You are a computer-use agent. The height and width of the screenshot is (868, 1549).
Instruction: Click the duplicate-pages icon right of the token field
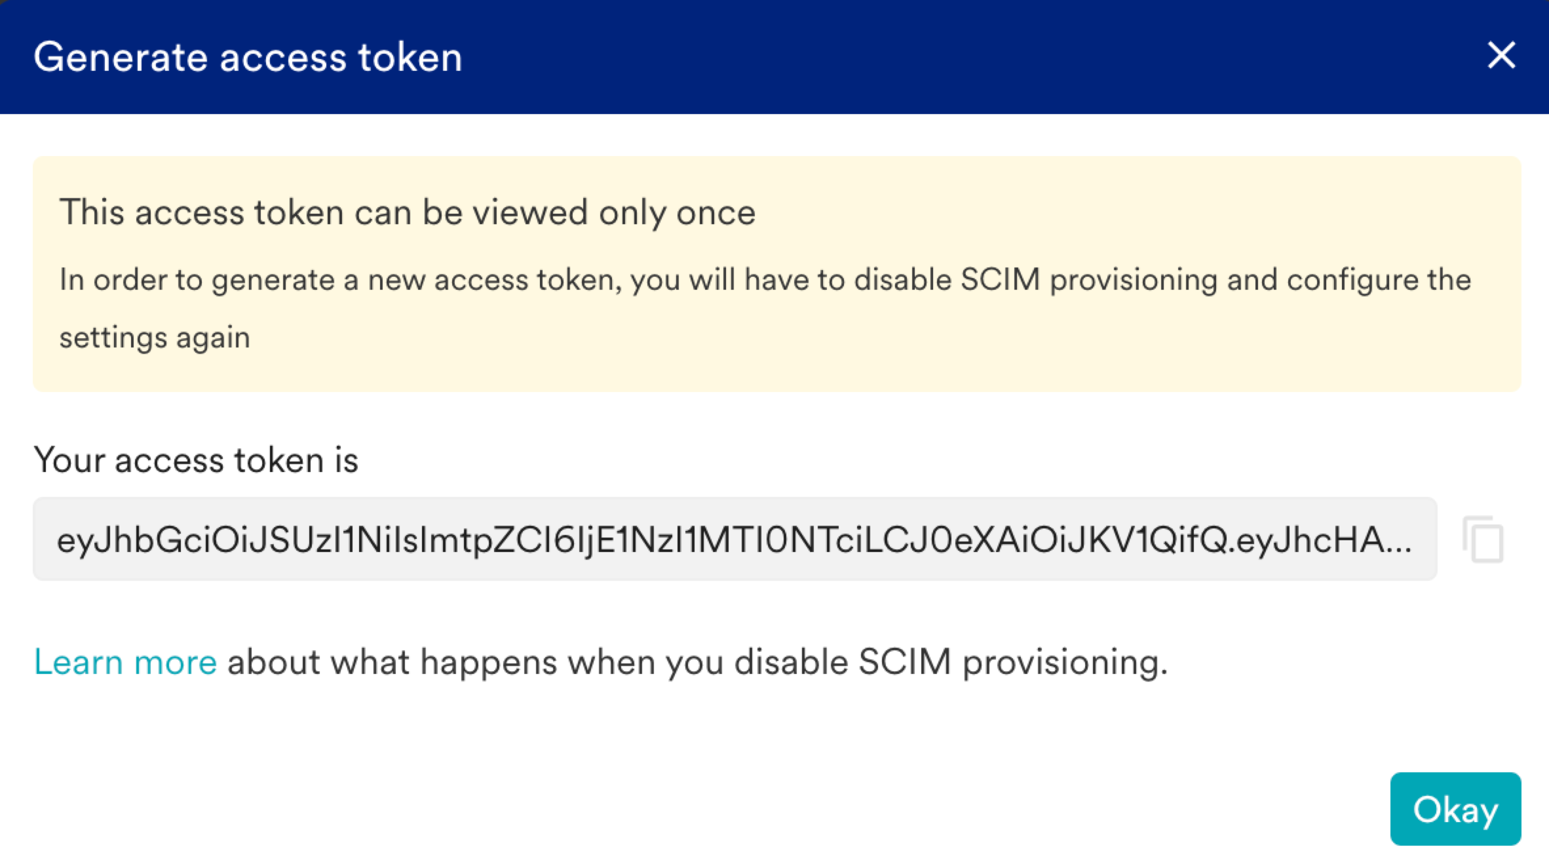[x=1483, y=539]
